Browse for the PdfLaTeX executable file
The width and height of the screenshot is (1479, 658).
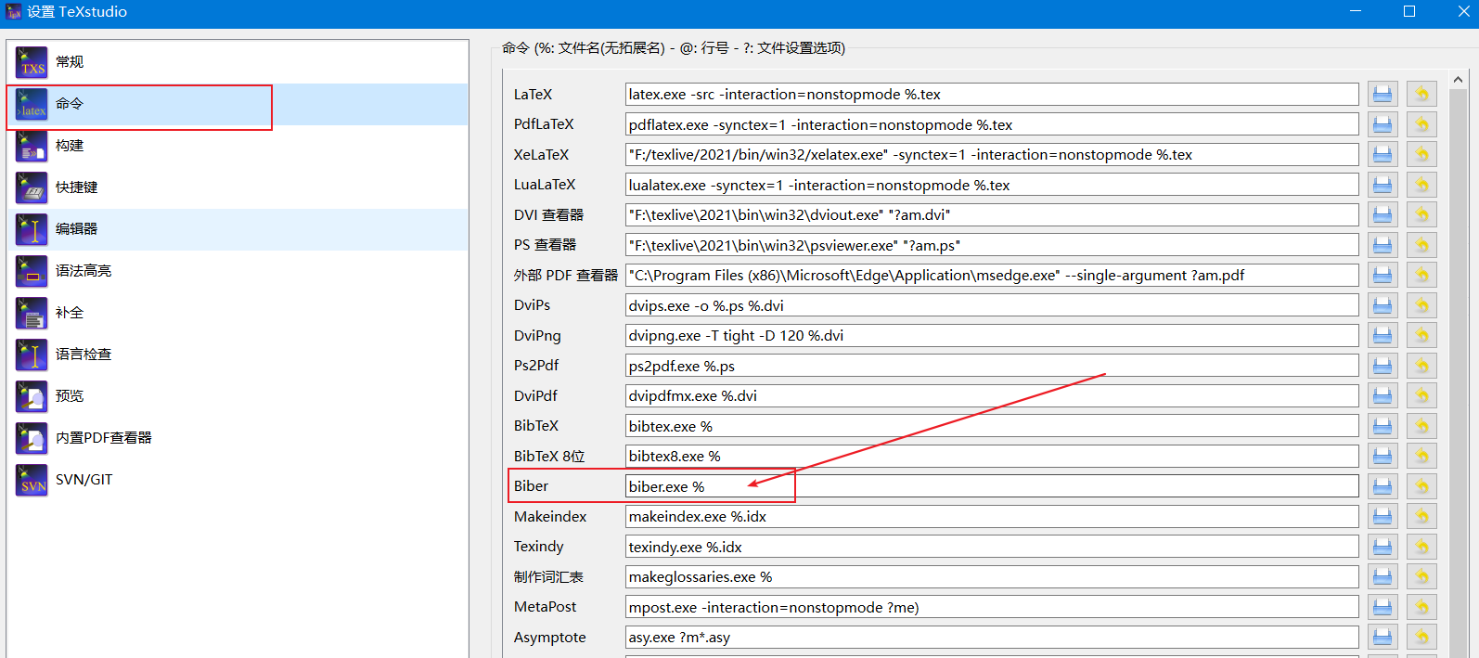[x=1383, y=124]
